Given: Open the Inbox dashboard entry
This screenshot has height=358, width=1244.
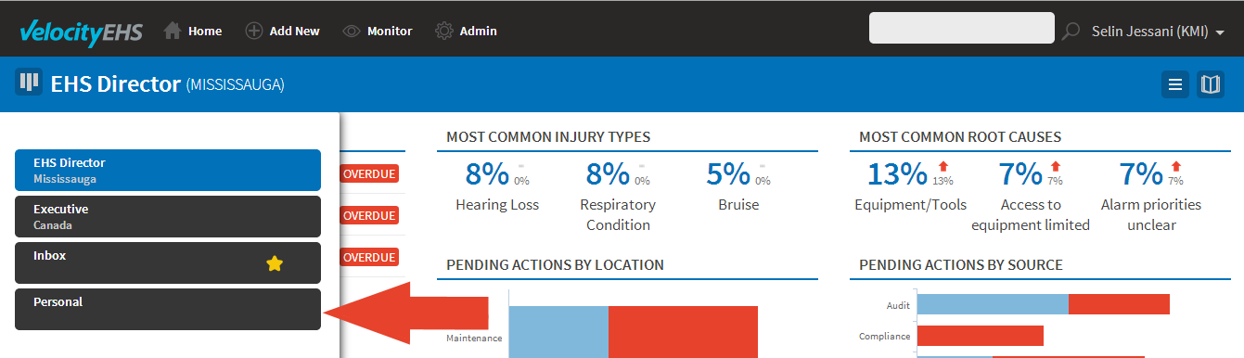Looking at the screenshot, I should [168, 262].
